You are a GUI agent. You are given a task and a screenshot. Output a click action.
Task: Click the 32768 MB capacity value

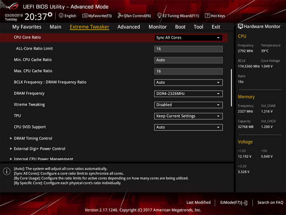245,127
